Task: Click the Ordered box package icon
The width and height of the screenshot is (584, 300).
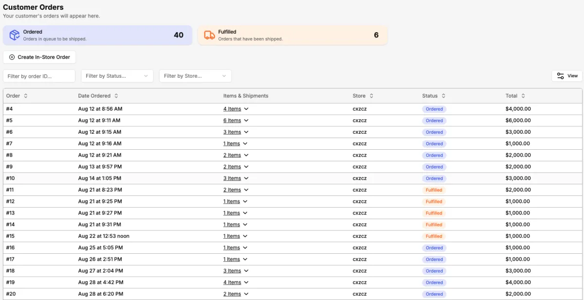Action: point(15,35)
